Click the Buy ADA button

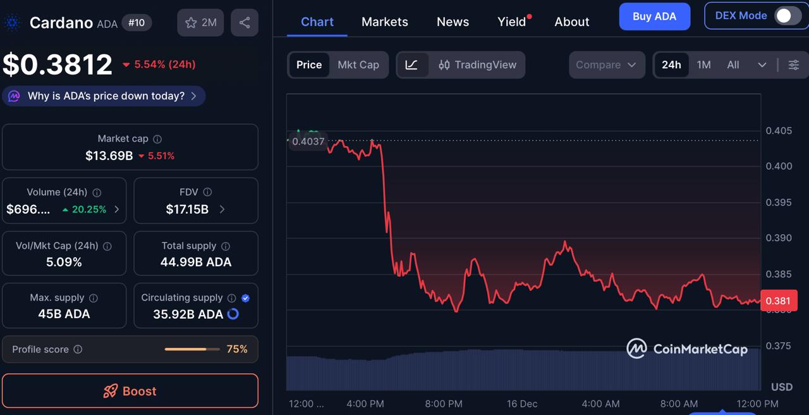654,16
